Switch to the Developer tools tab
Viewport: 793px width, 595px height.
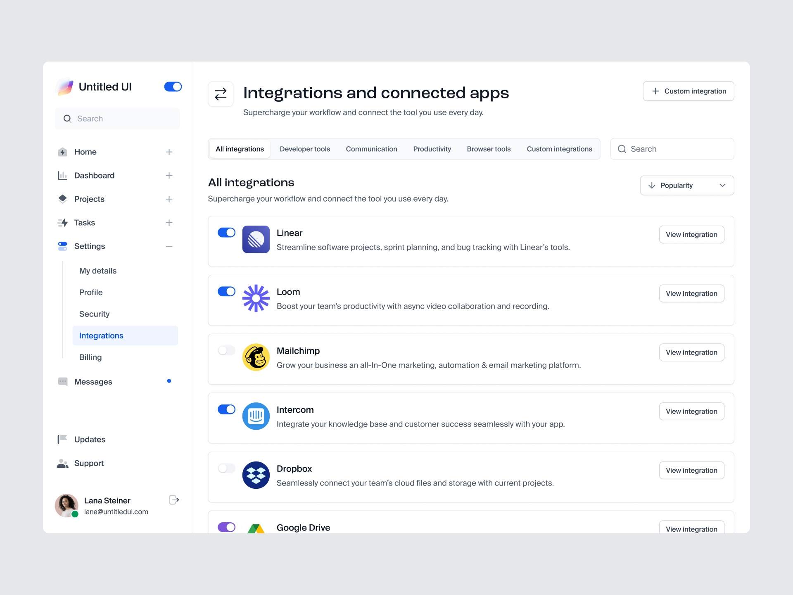tap(305, 149)
